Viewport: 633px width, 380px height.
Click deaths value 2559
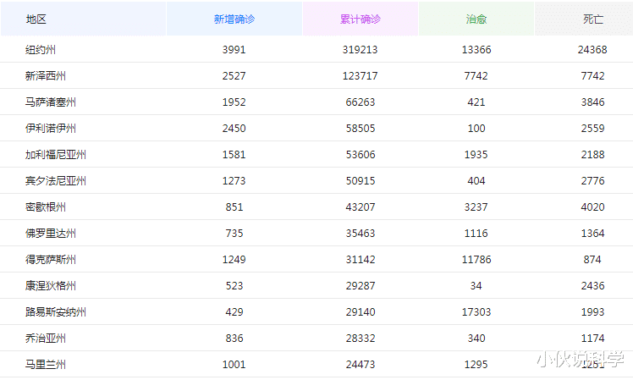pos(592,129)
